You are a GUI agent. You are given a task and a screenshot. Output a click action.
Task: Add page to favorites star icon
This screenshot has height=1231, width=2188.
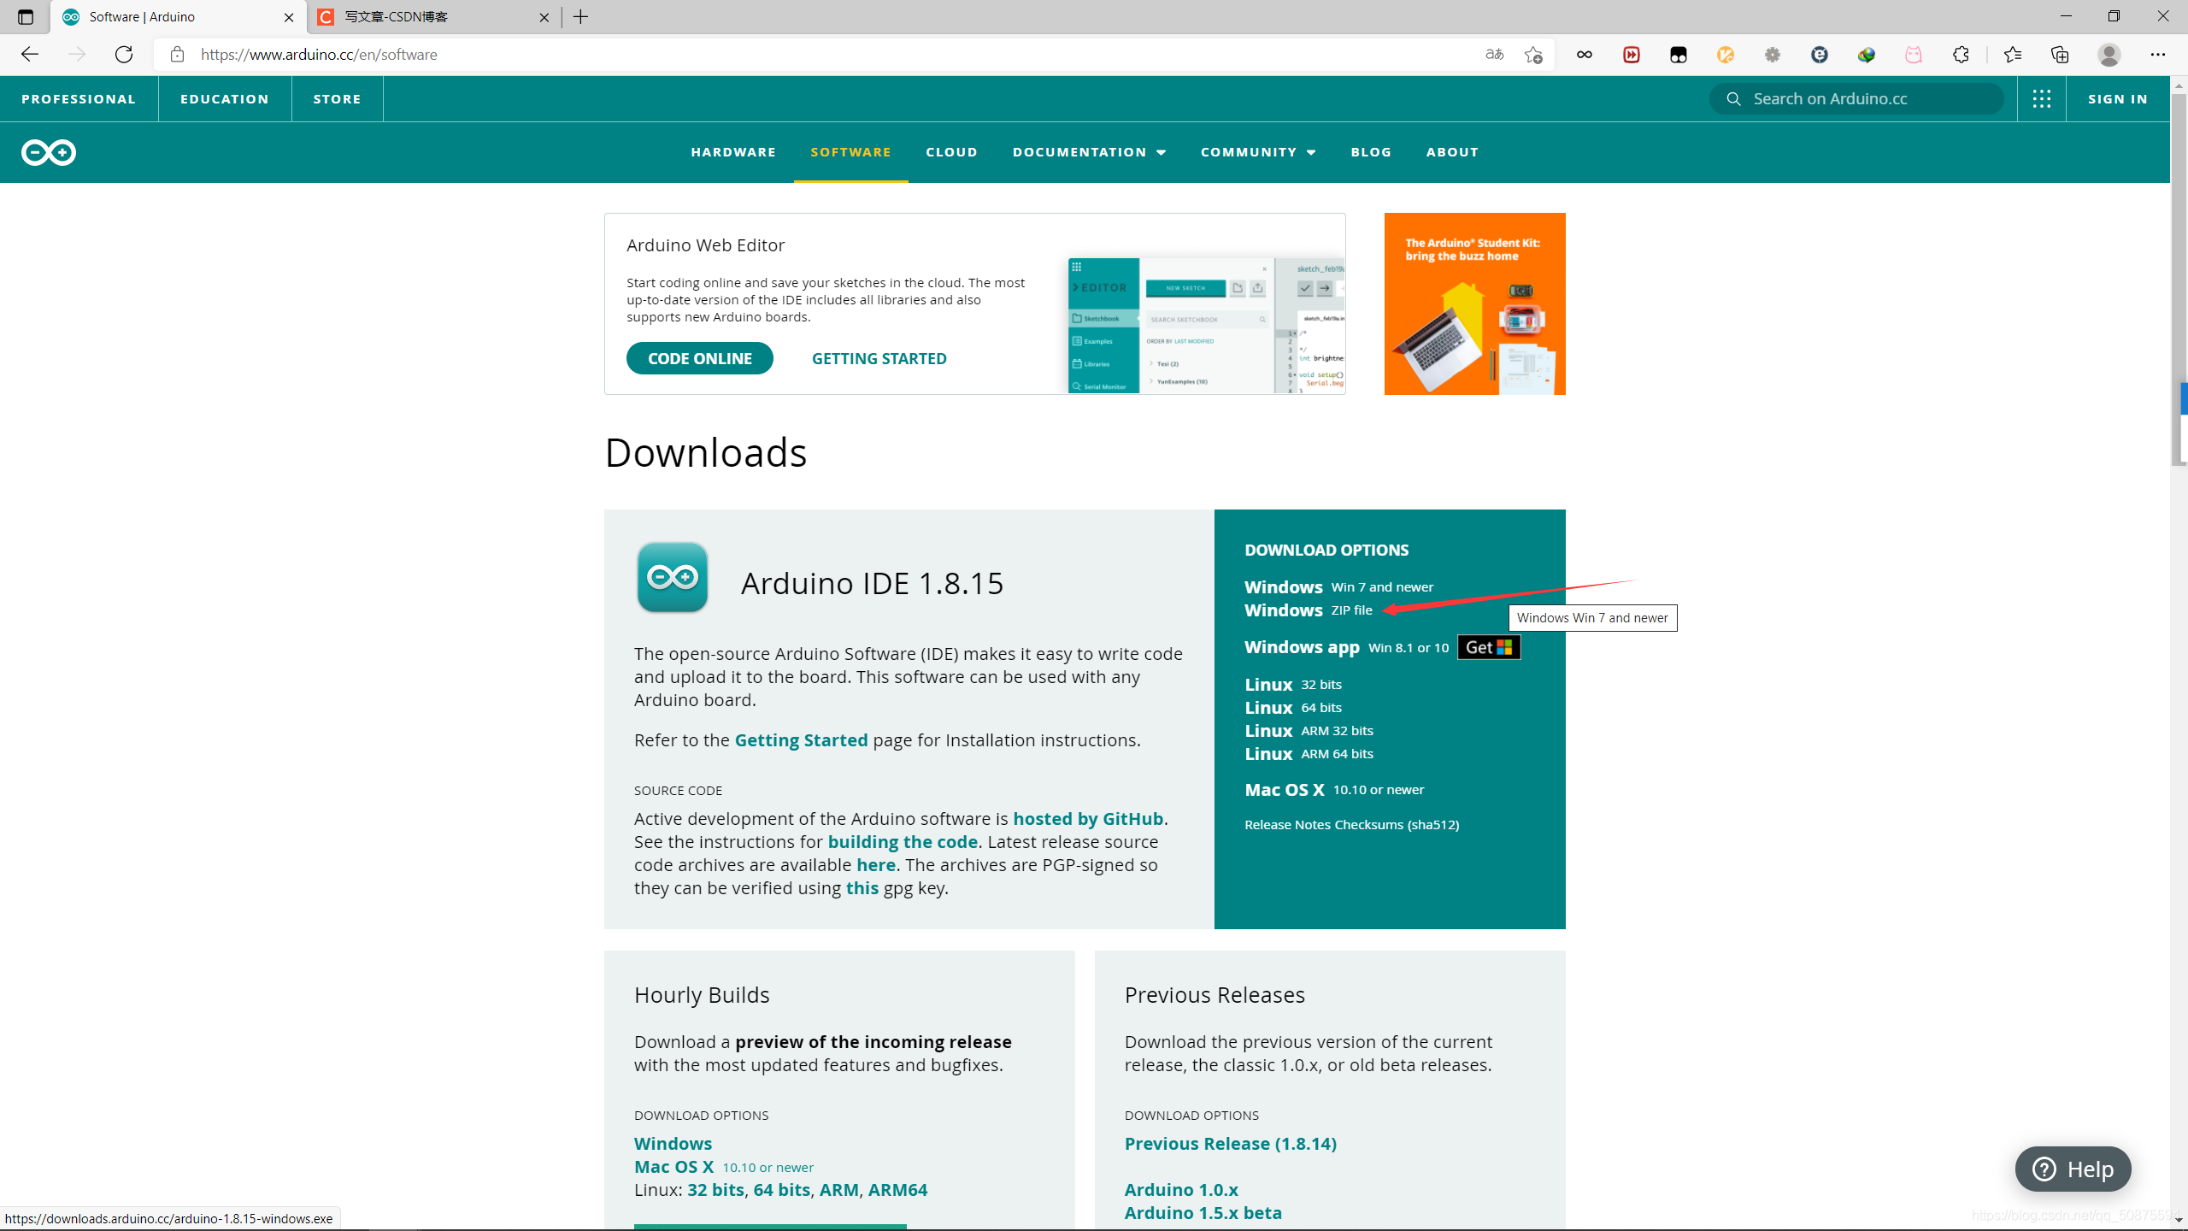click(1533, 55)
